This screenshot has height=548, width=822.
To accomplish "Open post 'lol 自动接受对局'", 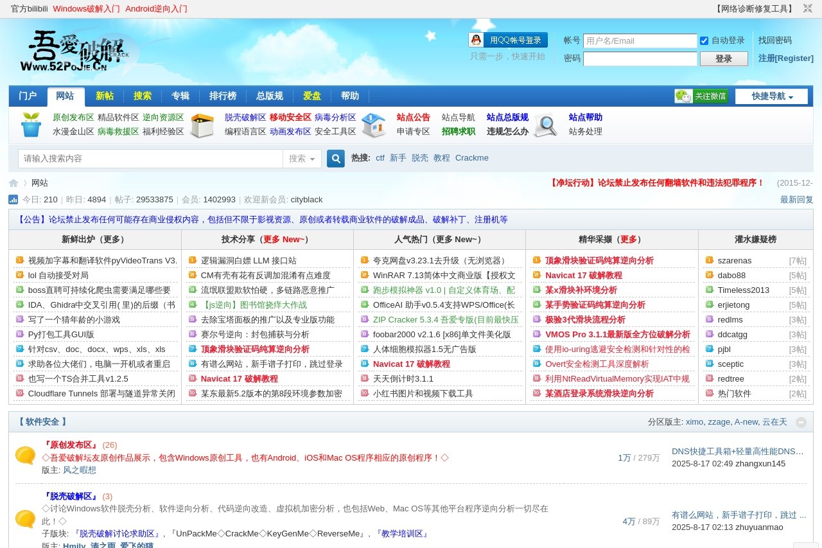I will 58,275.
